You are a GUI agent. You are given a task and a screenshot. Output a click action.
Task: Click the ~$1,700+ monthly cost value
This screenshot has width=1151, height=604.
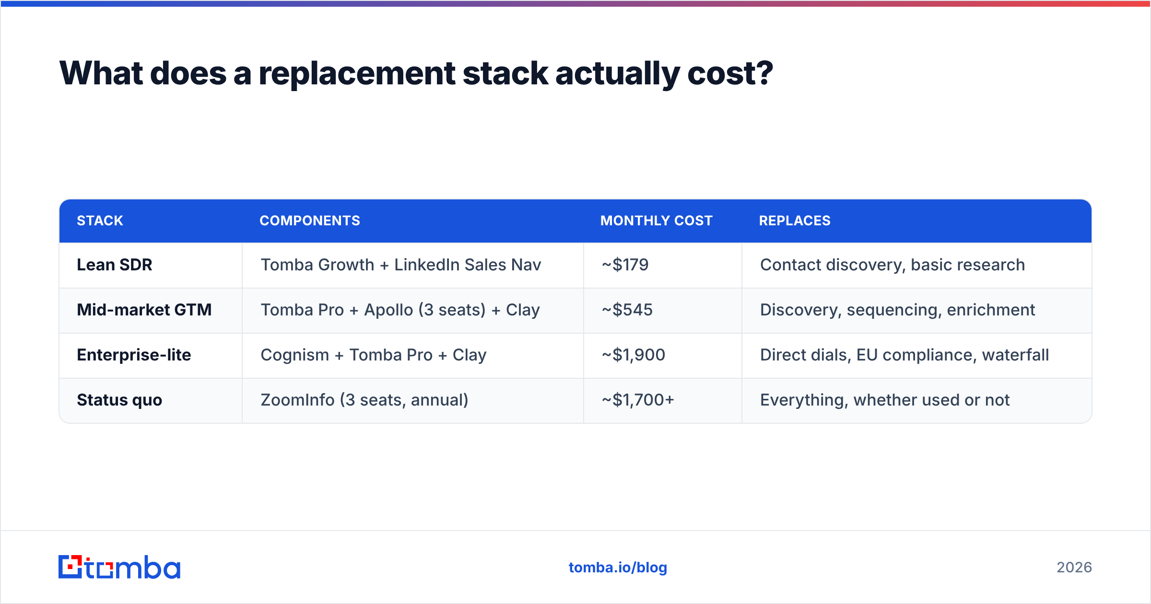click(638, 400)
